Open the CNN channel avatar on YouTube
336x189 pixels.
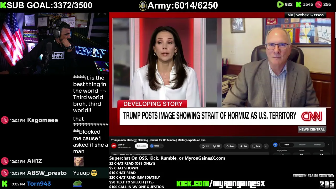point(114,146)
